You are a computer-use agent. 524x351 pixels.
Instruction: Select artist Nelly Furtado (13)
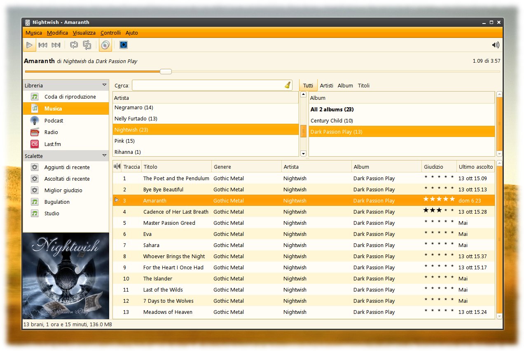tap(206, 118)
